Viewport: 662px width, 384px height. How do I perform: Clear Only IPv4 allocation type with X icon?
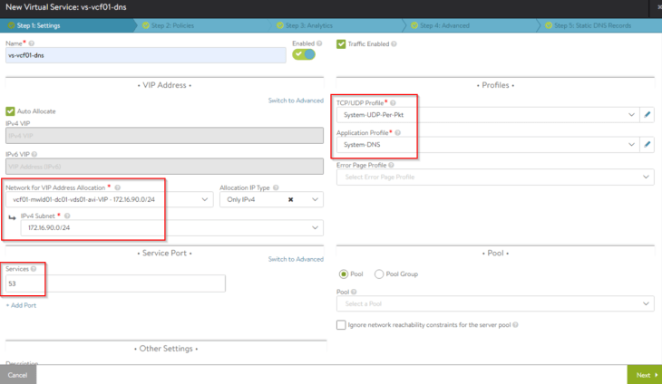290,200
